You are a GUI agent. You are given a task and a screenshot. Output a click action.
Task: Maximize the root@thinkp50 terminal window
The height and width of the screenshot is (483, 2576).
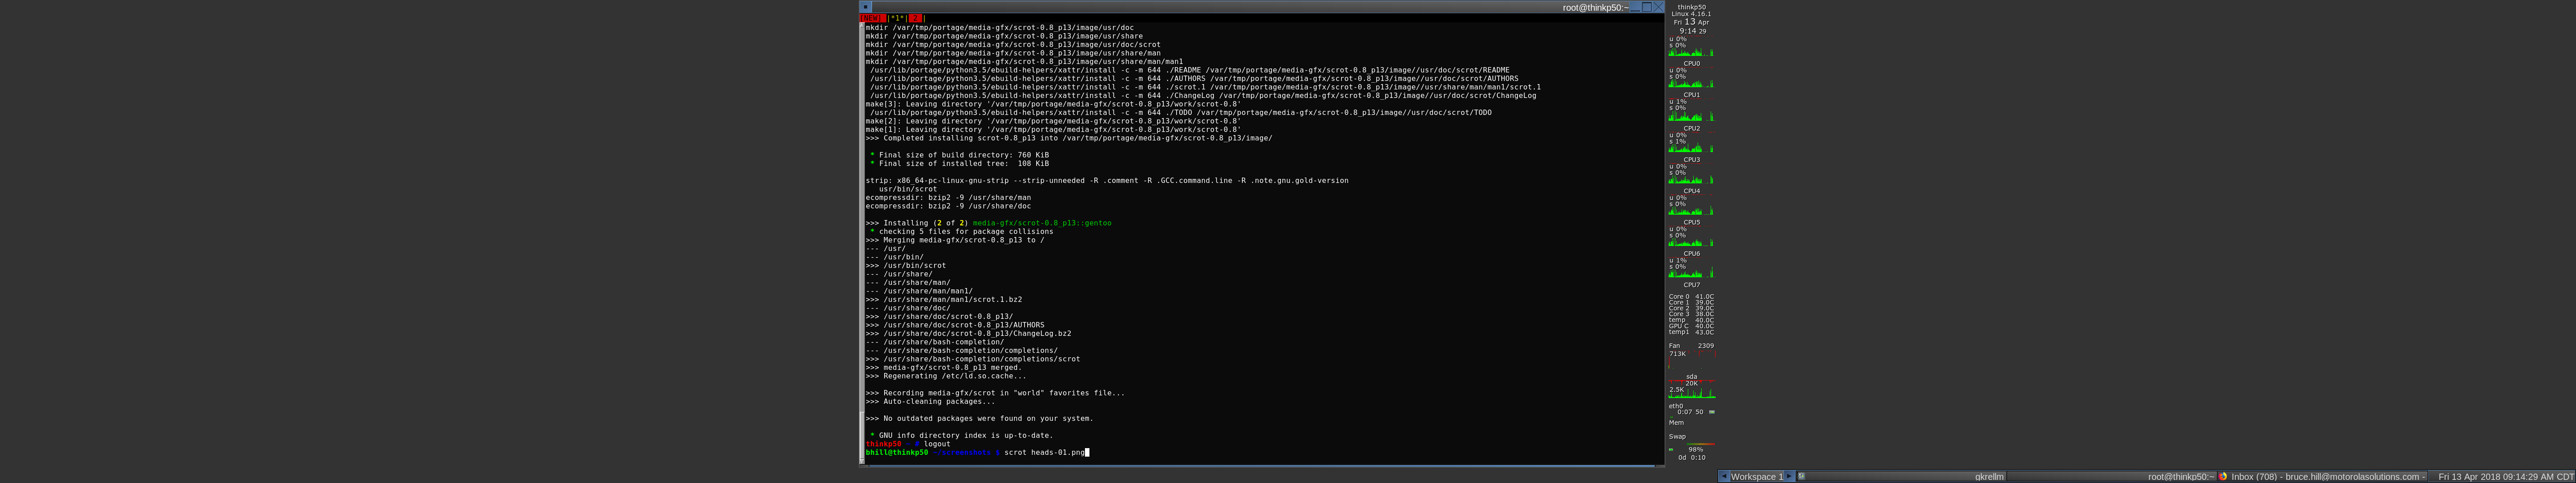(x=1647, y=7)
